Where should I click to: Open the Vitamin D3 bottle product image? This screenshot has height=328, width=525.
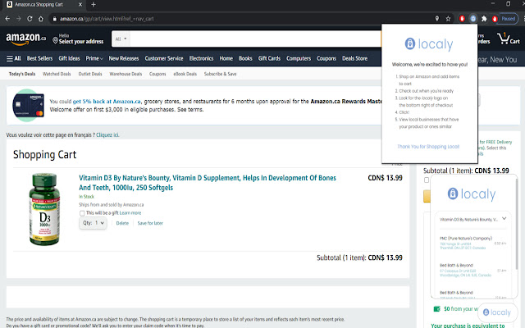44,209
